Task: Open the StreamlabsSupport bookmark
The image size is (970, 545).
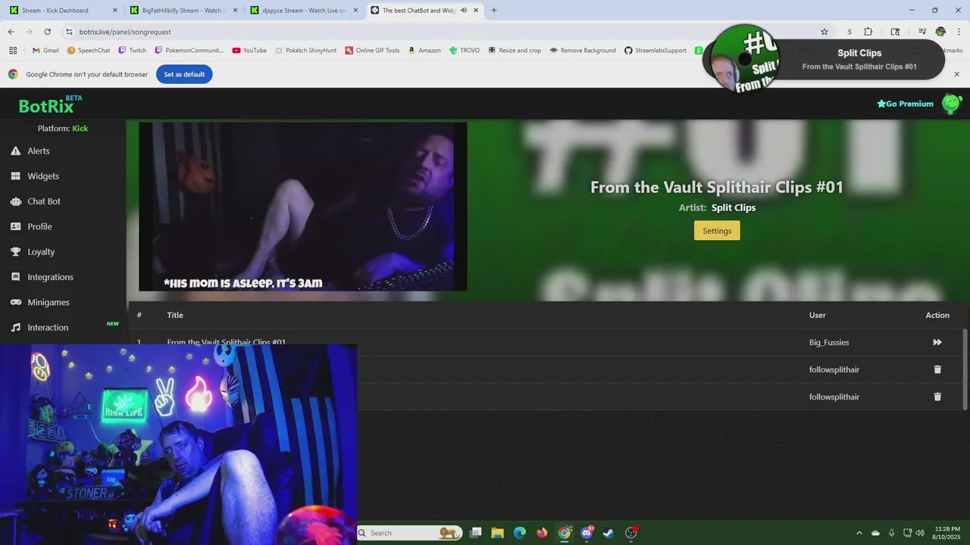Action: (x=656, y=51)
